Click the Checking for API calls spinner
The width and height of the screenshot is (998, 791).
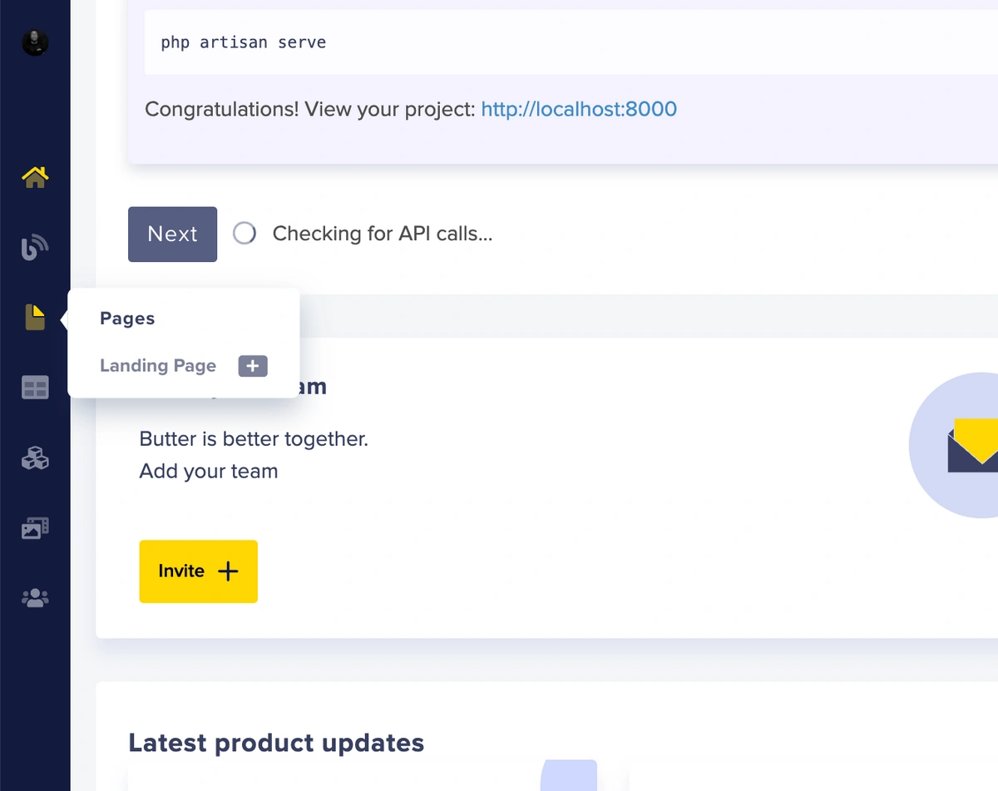(245, 234)
